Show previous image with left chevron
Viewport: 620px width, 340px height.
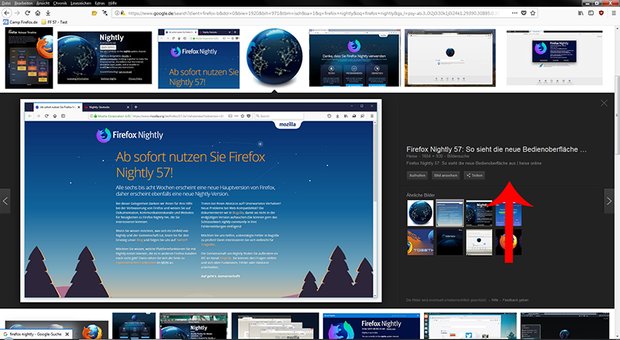[5, 201]
